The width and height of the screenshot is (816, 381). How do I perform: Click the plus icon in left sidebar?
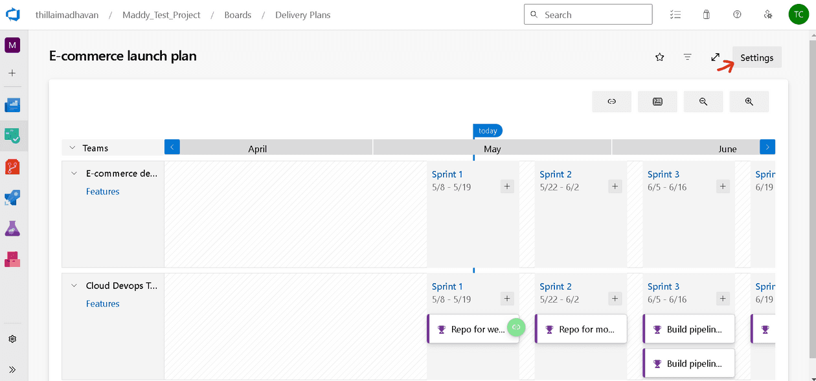click(x=12, y=73)
